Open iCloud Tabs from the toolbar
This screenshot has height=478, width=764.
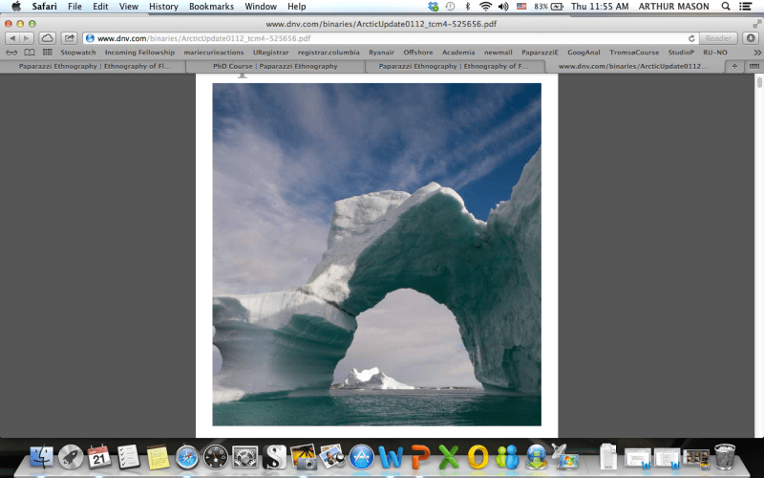[x=47, y=38]
